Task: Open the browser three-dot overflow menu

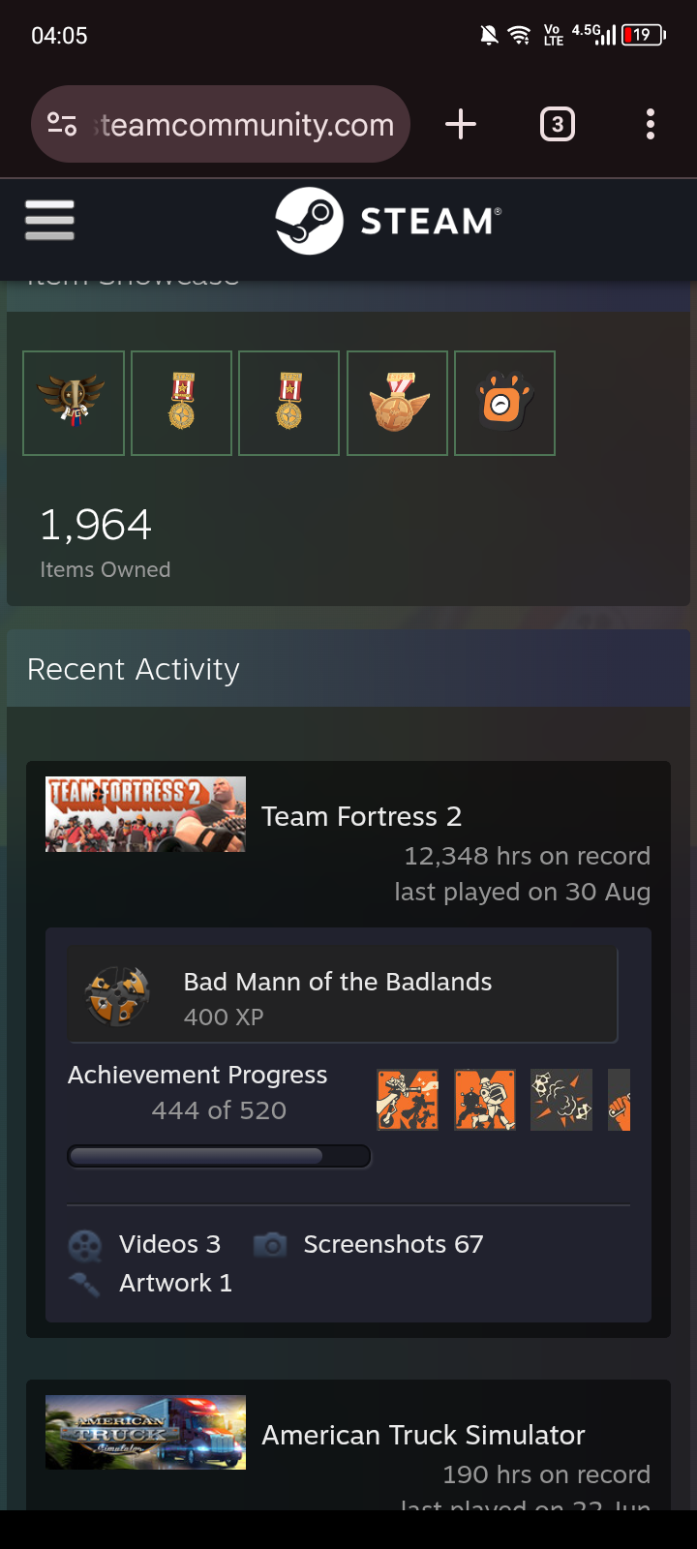Action: coord(651,124)
